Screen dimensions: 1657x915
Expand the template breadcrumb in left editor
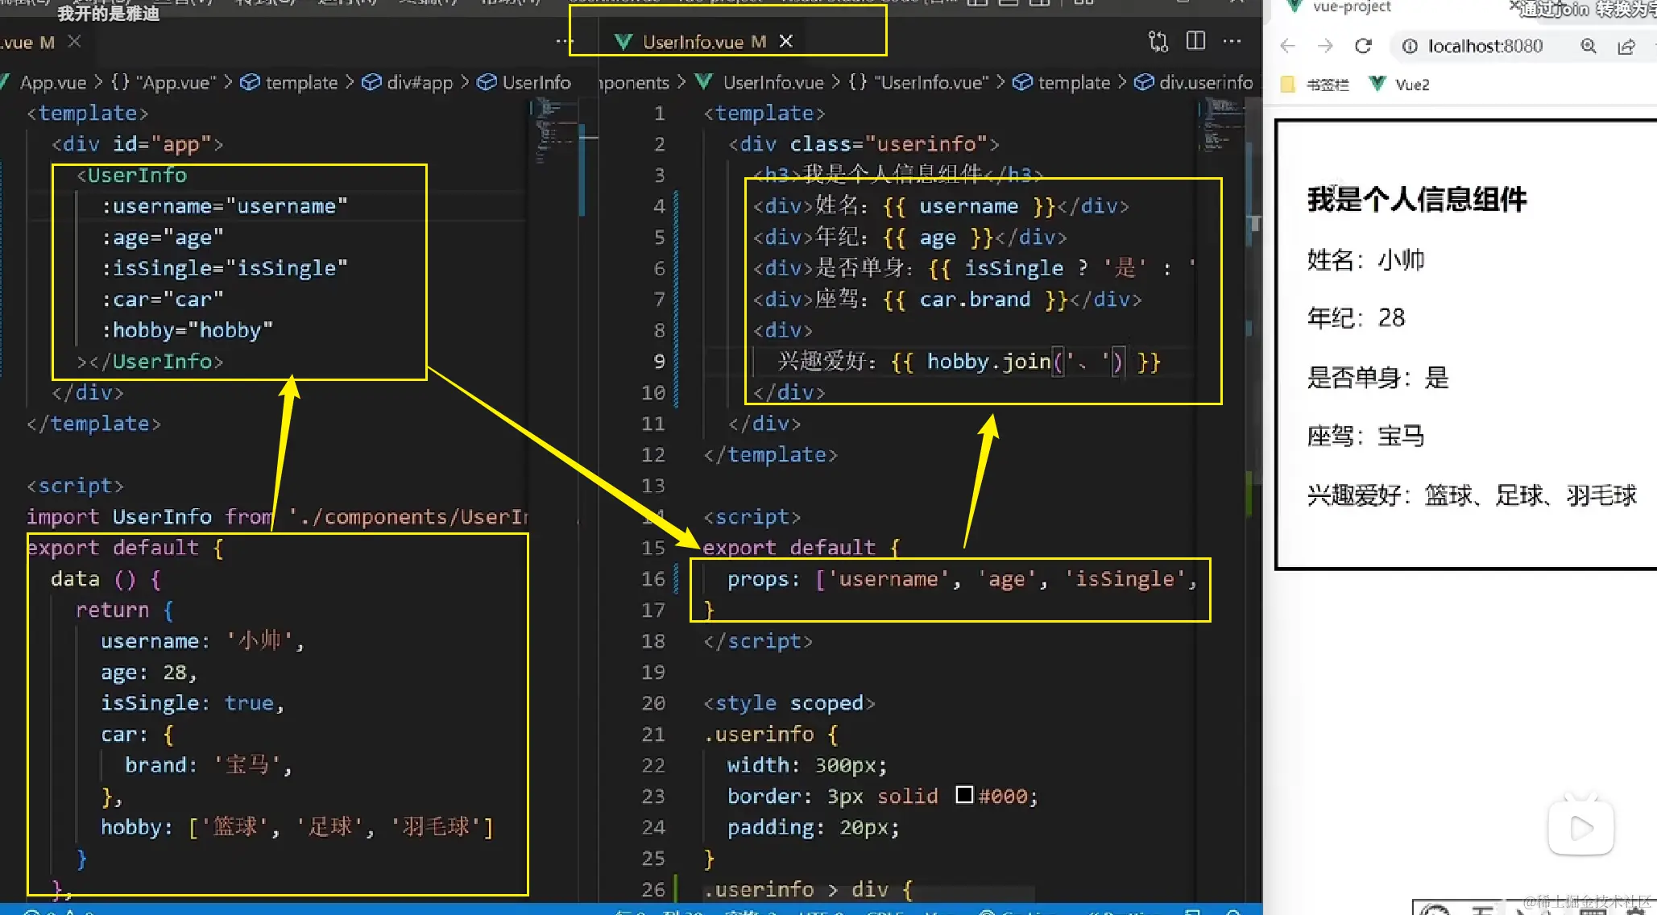coord(300,82)
